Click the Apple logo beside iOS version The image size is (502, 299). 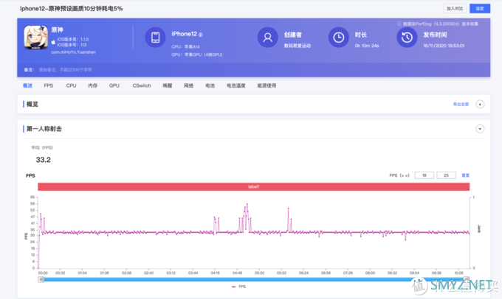coord(53,42)
